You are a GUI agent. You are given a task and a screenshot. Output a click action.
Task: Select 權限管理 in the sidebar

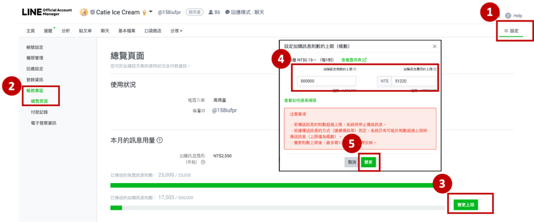pos(35,58)
